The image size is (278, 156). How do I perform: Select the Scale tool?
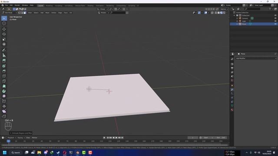tap(4, 39)
